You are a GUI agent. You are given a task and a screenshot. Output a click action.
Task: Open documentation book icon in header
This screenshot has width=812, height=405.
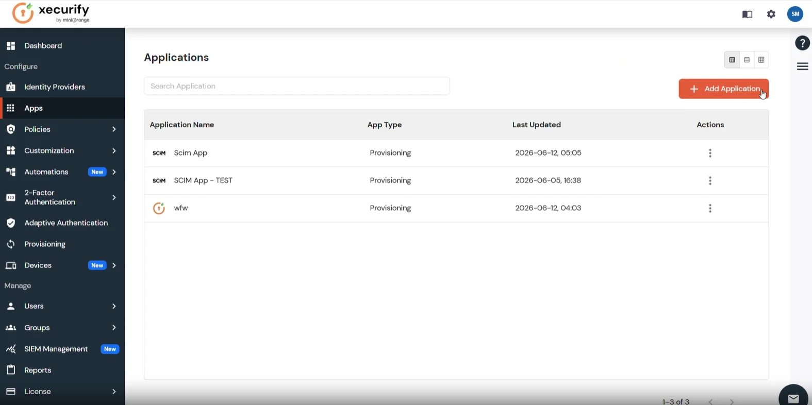(747, 14)
